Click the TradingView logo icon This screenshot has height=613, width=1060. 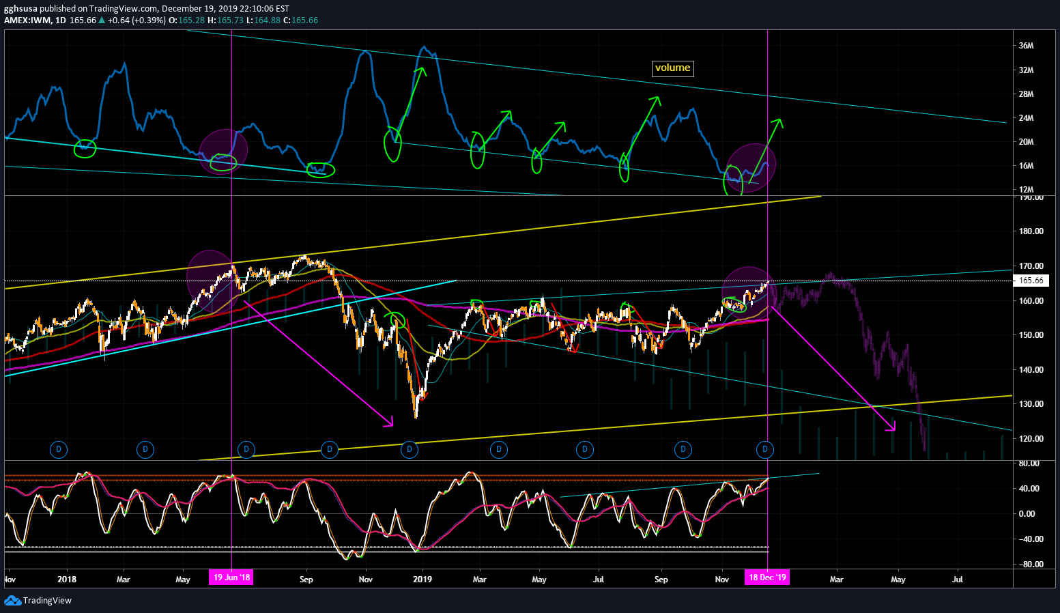12,600
